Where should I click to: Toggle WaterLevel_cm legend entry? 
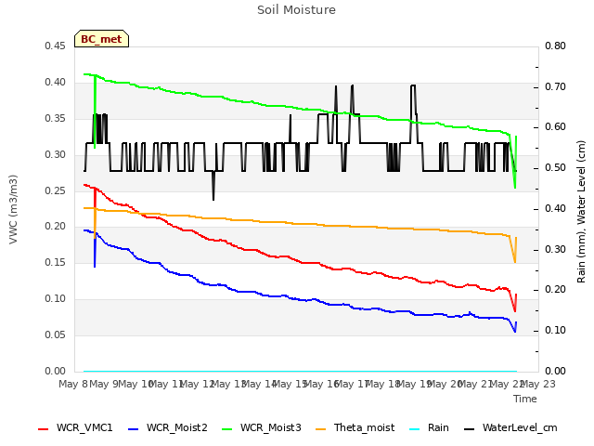point(510,427)
